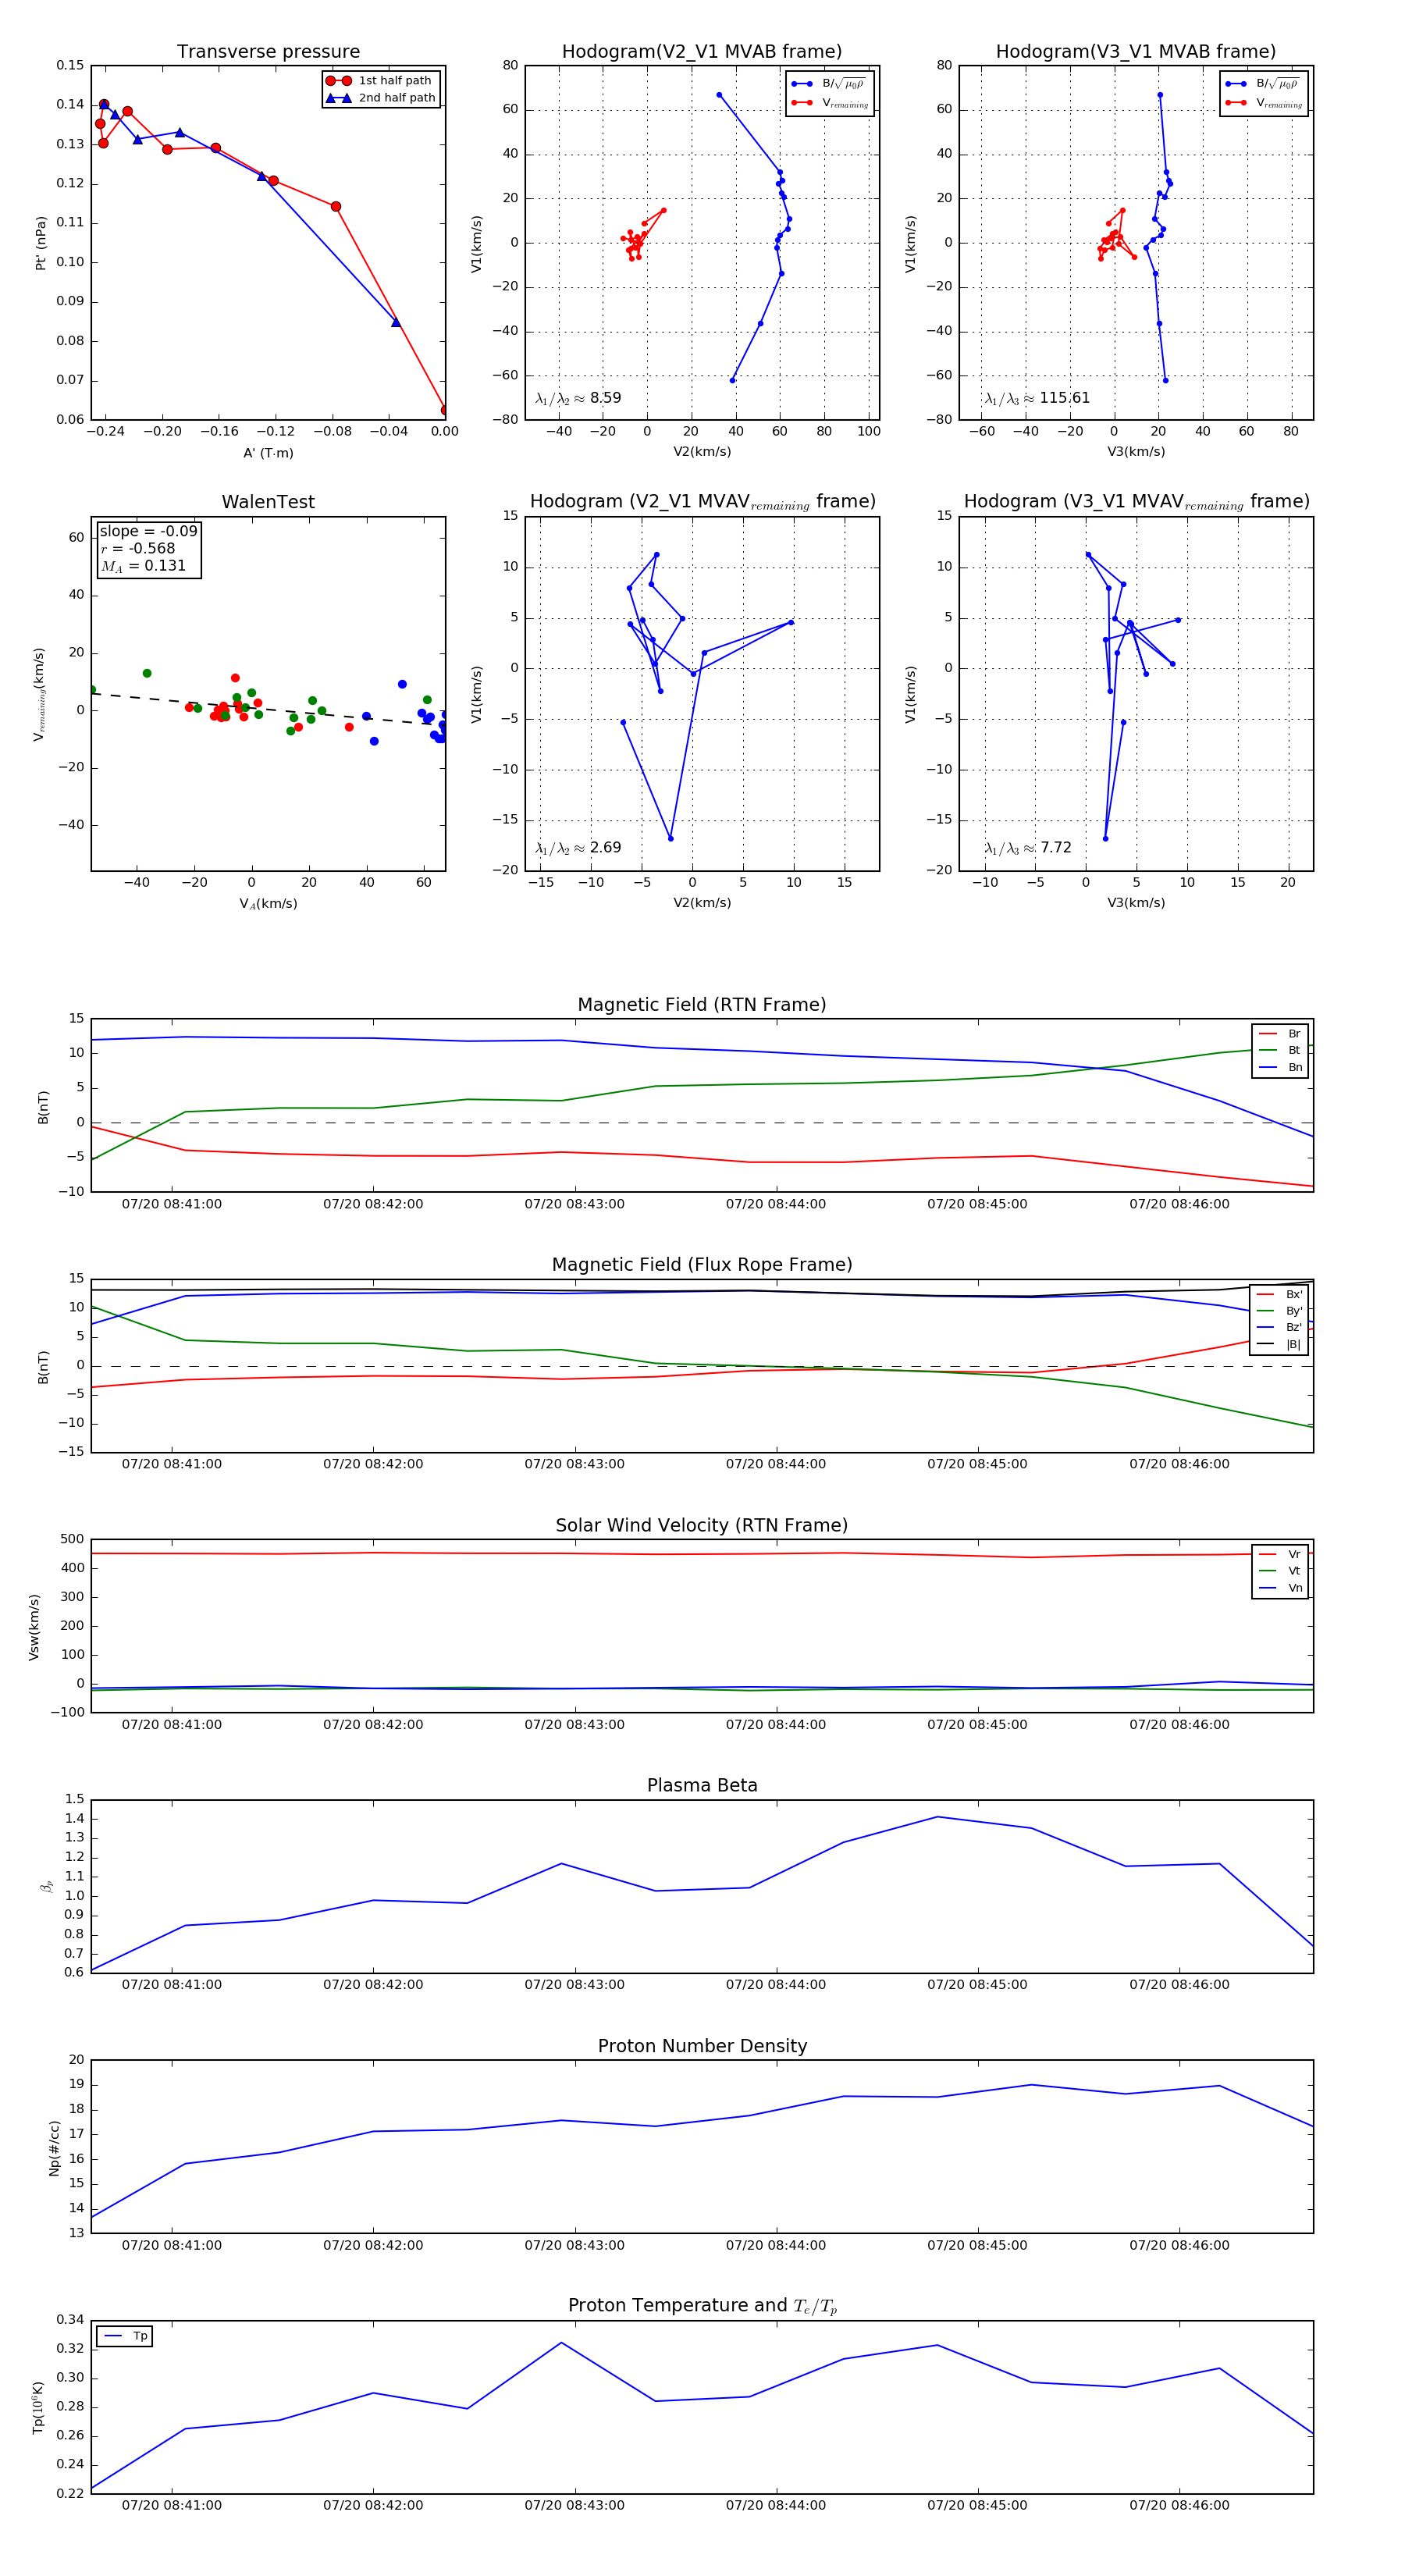Click the 'Hodogram(V2_V1 MVAB frame)' title

pyautogui.click(x=702, y=52)
